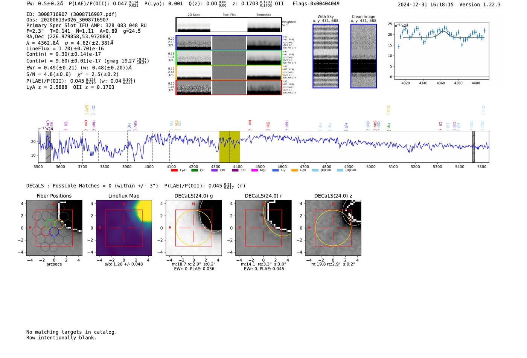This screenshot has width=527, height=358.
Task: Click the orange fiber circle in Fiber Positions
Action: pos(59,224)
